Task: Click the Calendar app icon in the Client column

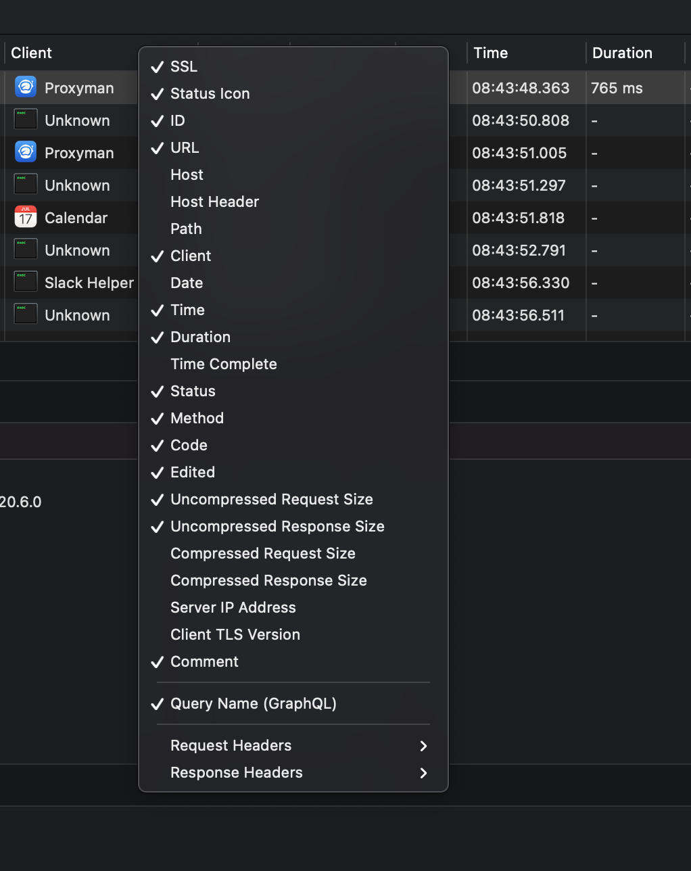Action: click(x=25, y=216)
